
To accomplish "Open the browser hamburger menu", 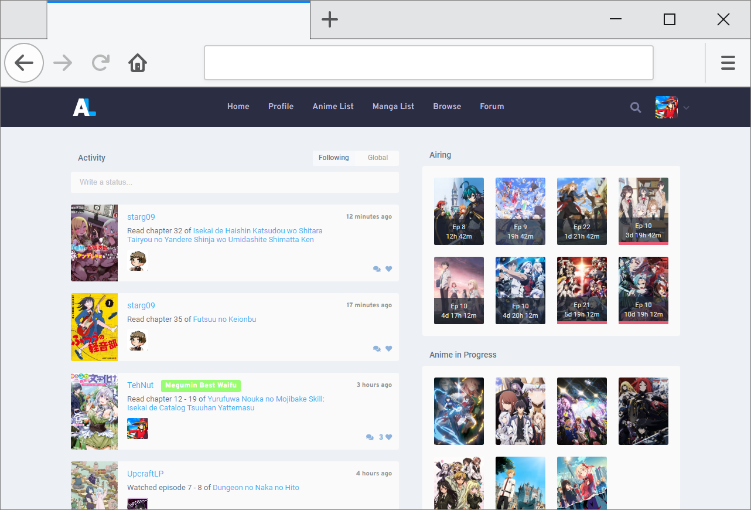I will coord(728,62).
